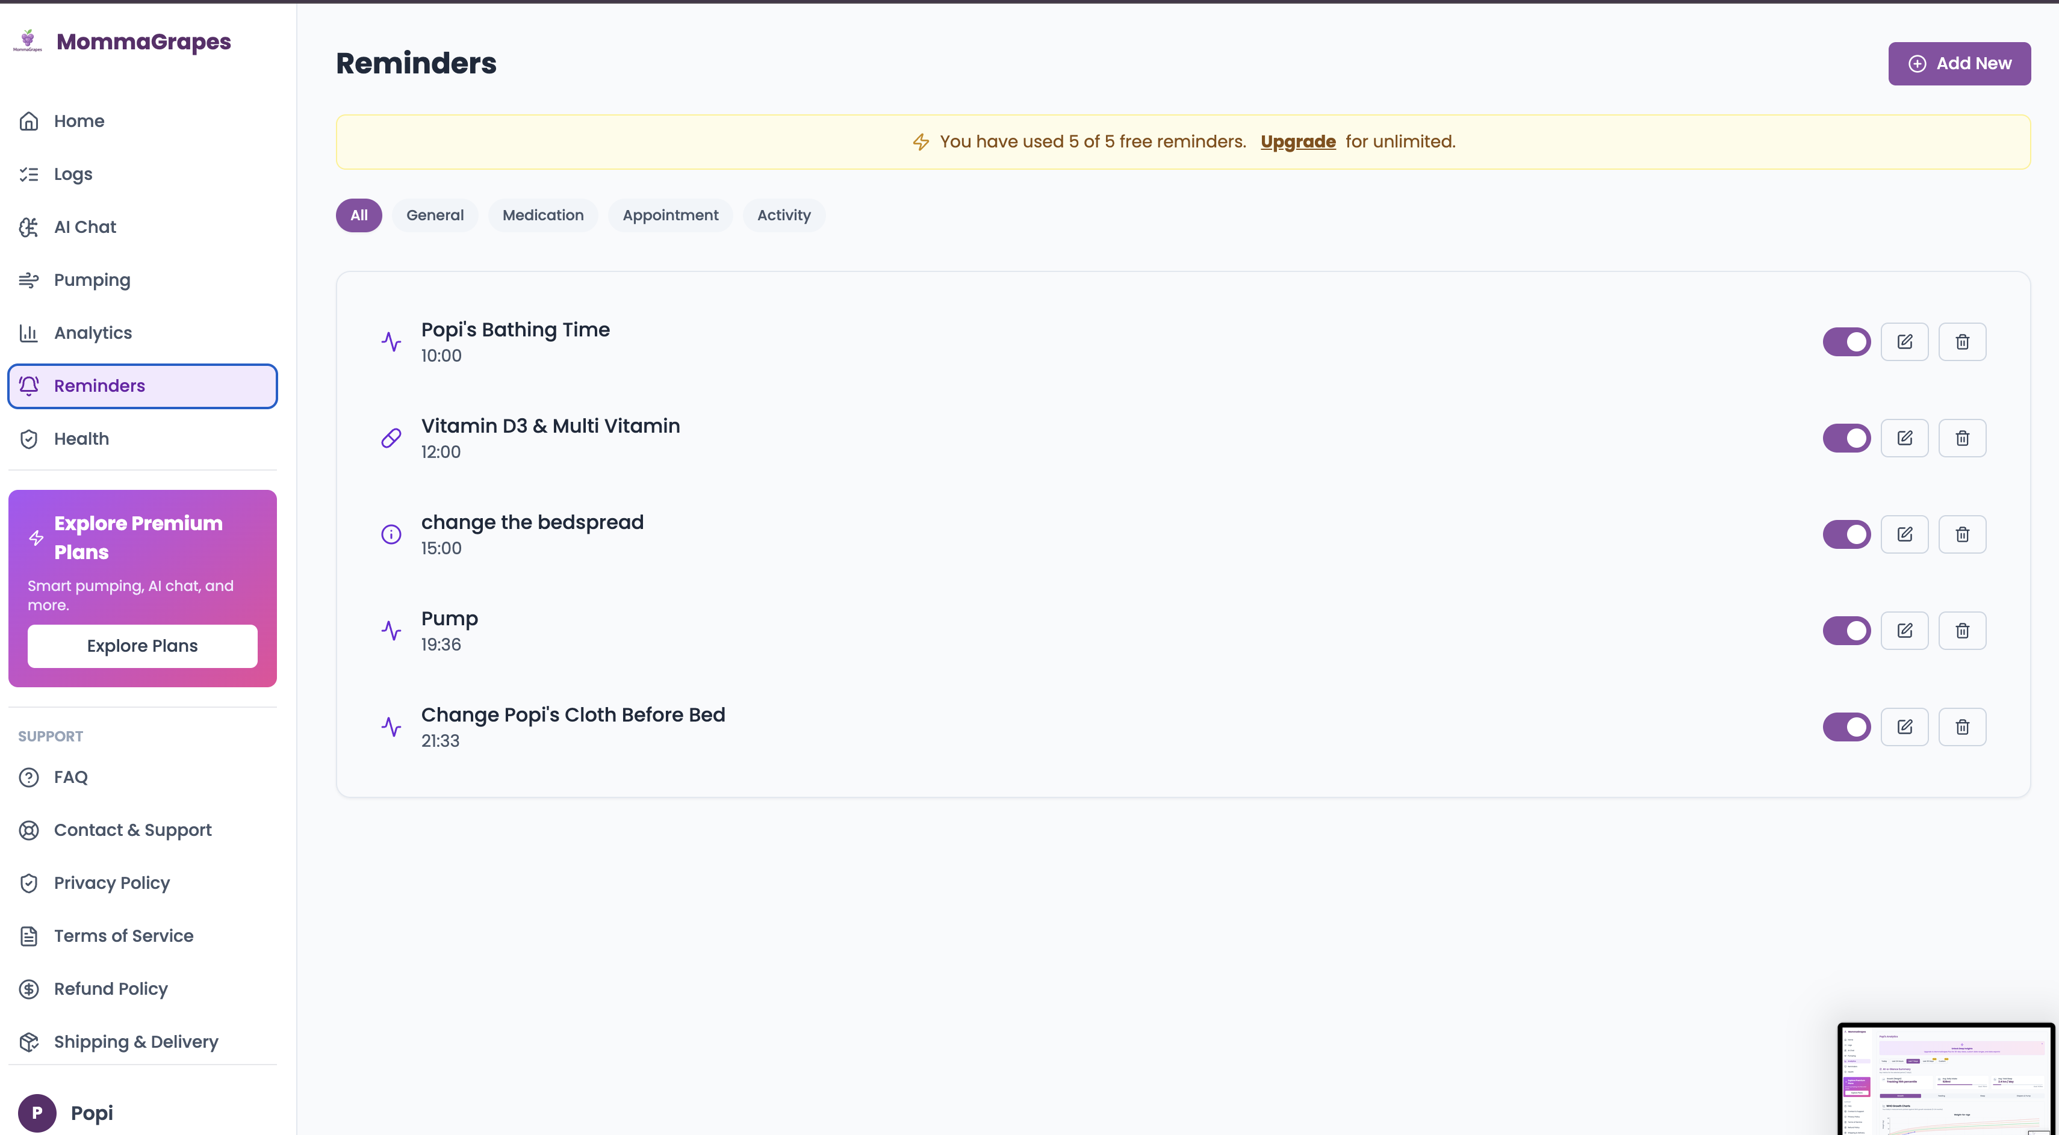The image size is (2059, 1135).
Task: Filter reminders by Medication
Action: click(542, 215)
